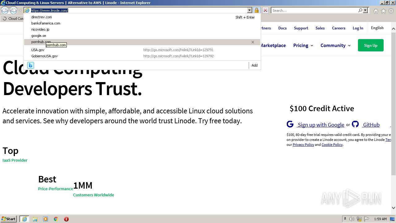396x223 pixels.
Task: Open the English language selector
Action: (377, 28)
